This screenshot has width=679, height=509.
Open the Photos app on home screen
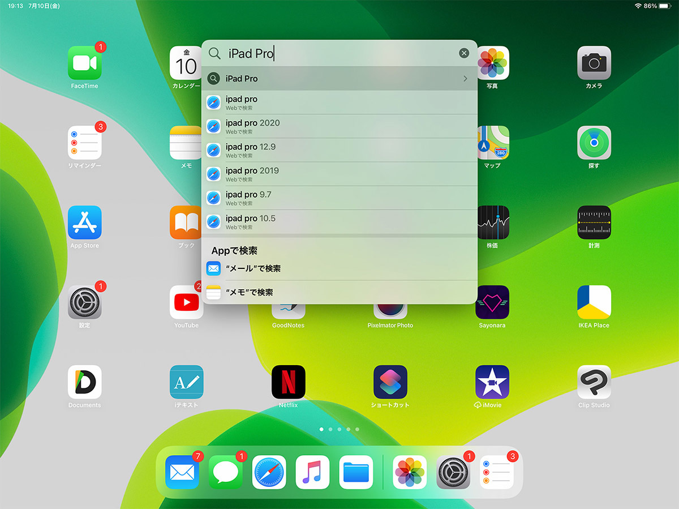click(x=493, y=63)
